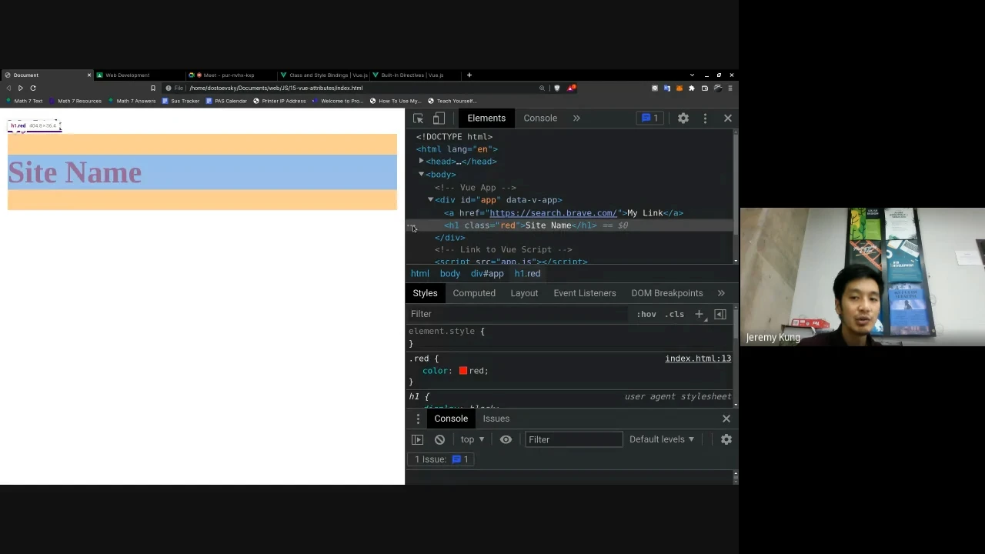
Task: Click the bookmark icon beside address bar
Action: (x=152, y=88)
